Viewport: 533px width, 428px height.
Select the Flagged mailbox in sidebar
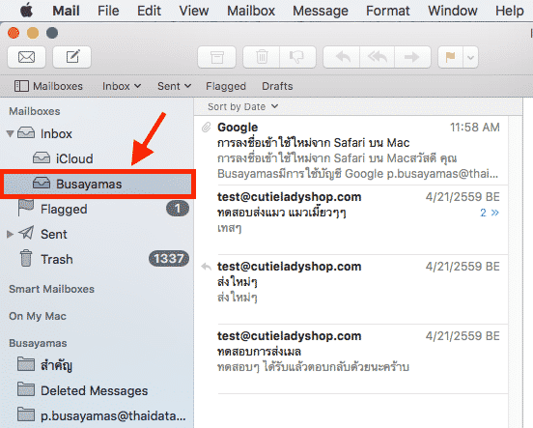coord(98,209)
